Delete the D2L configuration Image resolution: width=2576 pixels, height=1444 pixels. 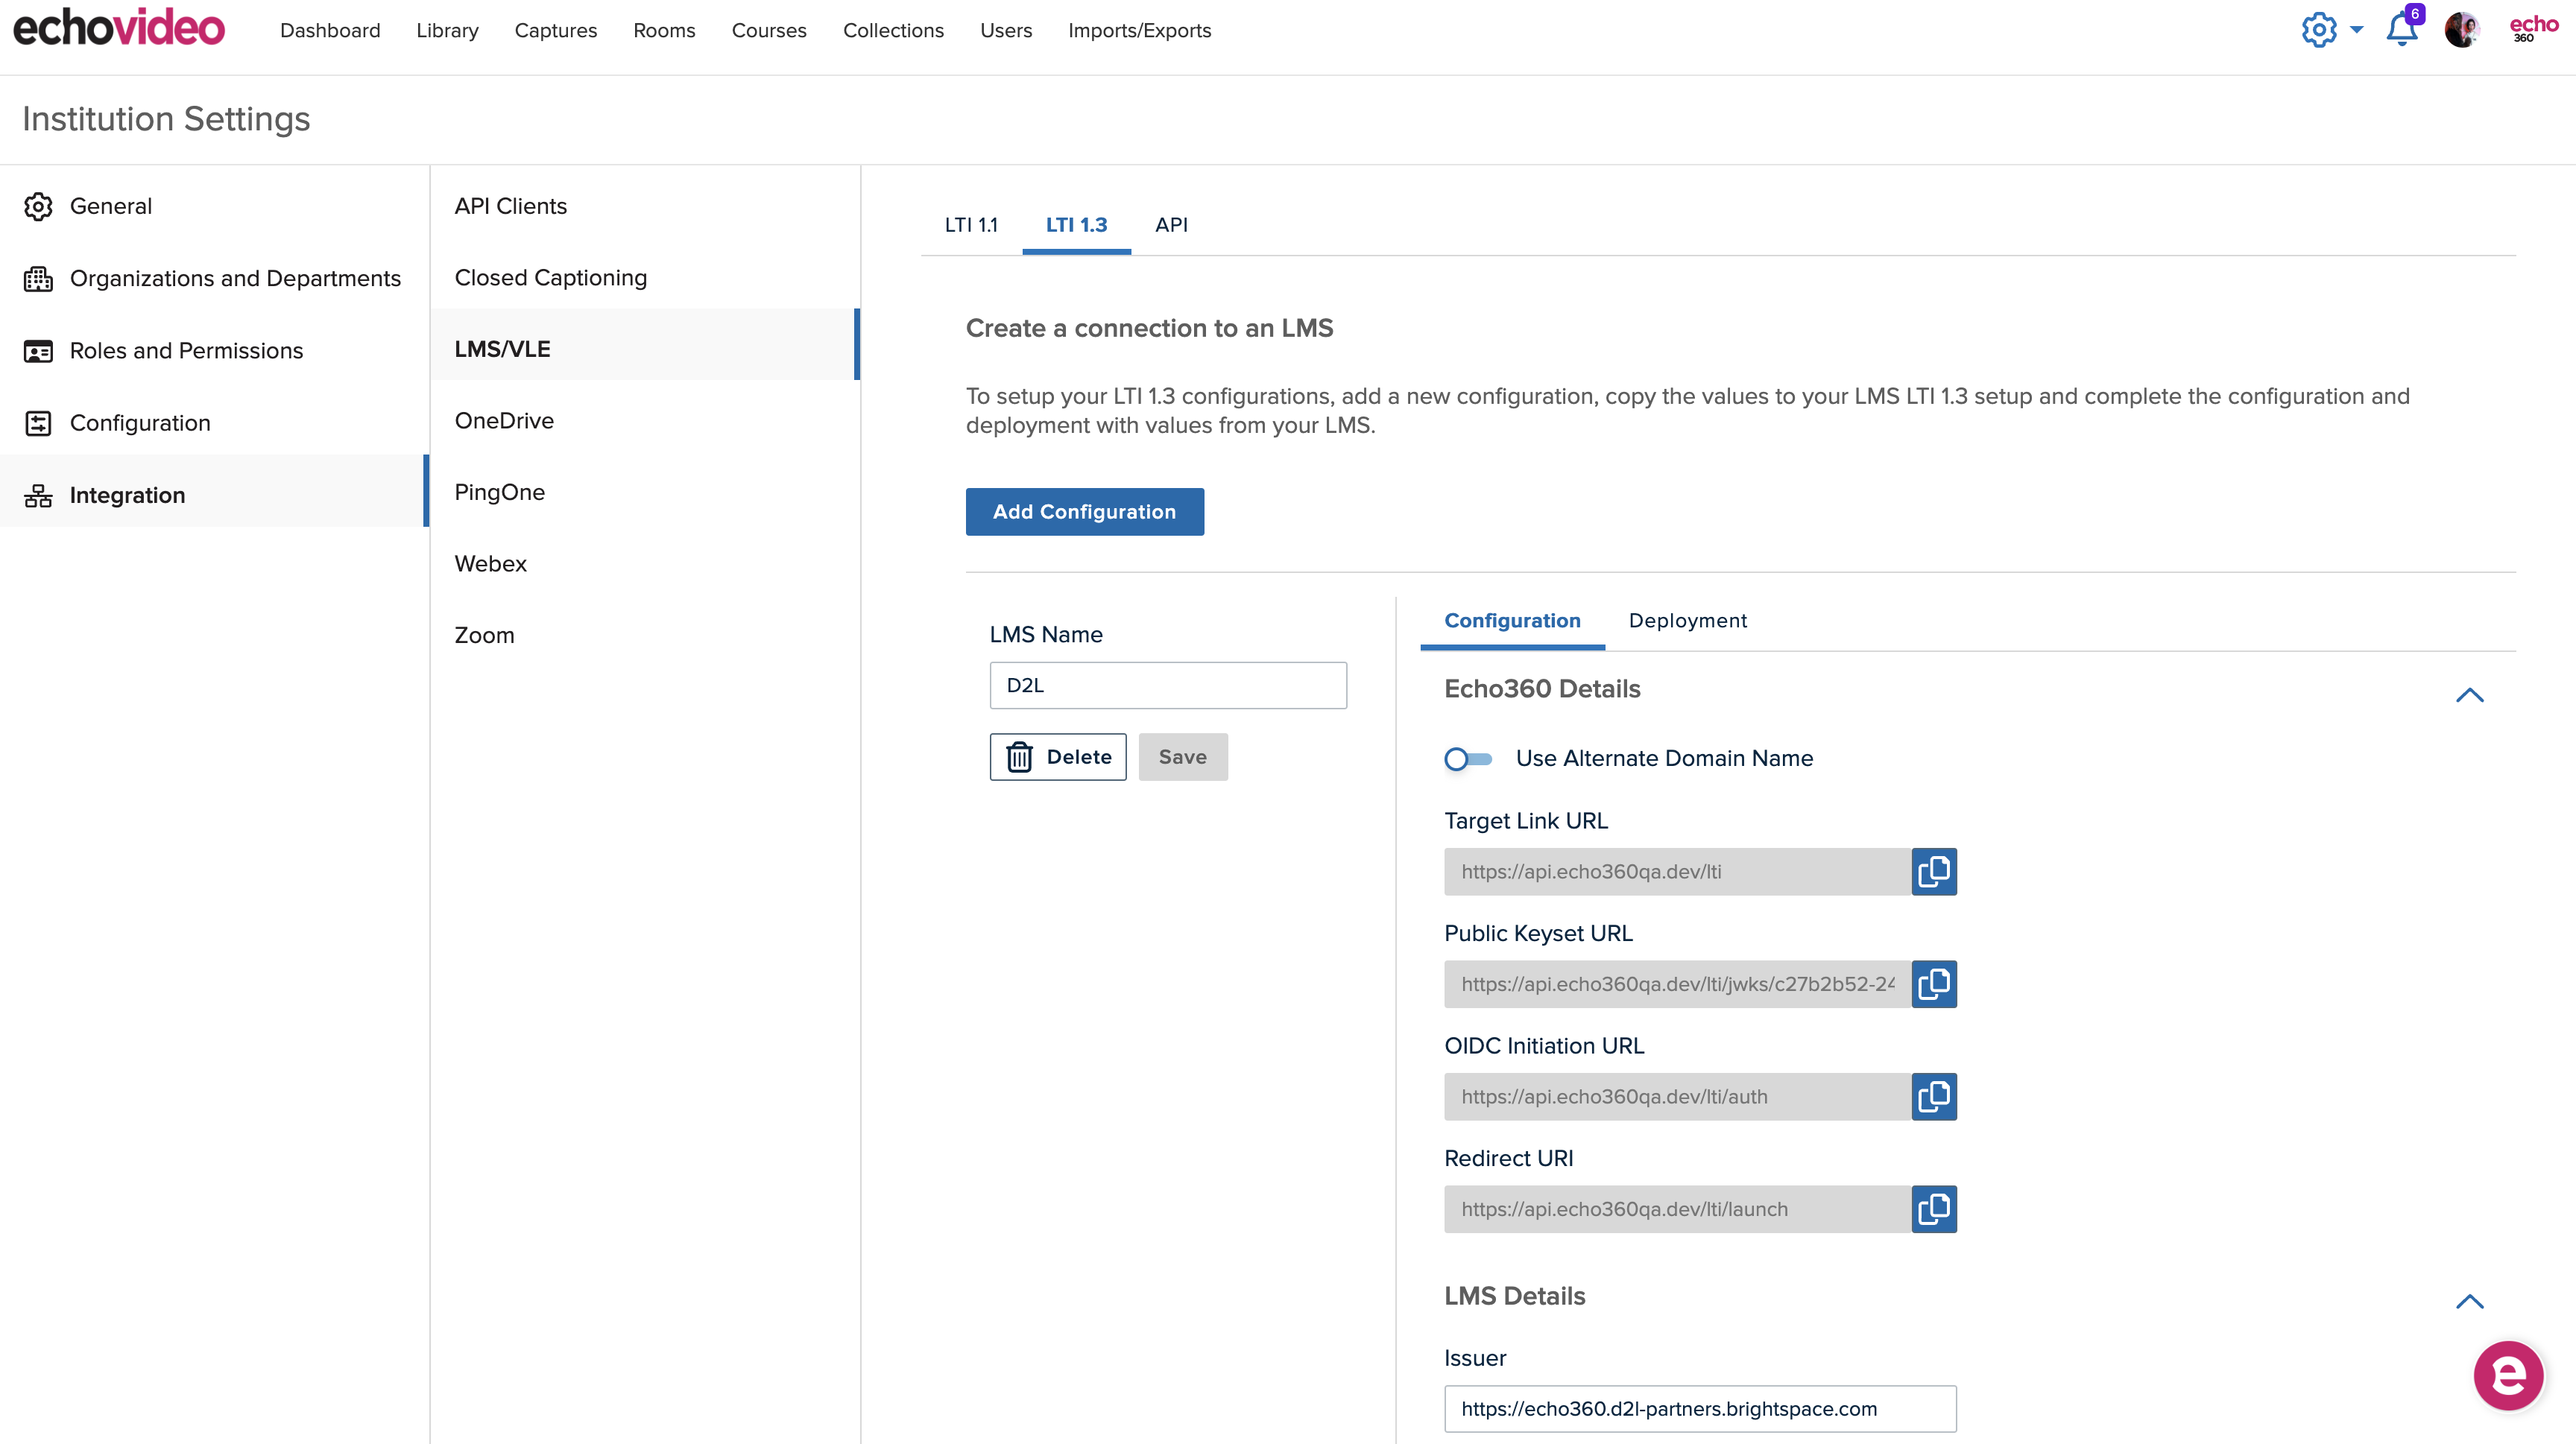click(x=1057, y=758)
